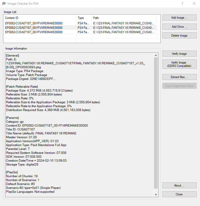Click PlayGo Languages: Not supported line
This screenshot has width=200, height=206.
[30, 192]
